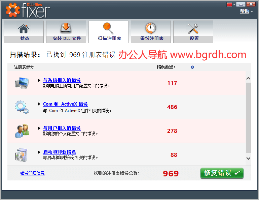
Task: Expand the 与用户相关的错误 triangle
Action: pyautogui.click(x=39, y=128)
